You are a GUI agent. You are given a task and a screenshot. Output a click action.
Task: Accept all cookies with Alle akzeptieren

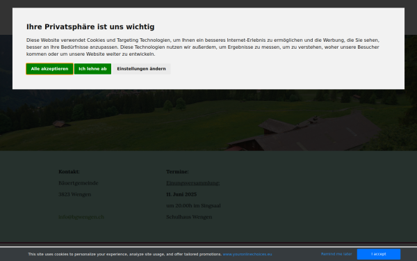coord(49,69)
